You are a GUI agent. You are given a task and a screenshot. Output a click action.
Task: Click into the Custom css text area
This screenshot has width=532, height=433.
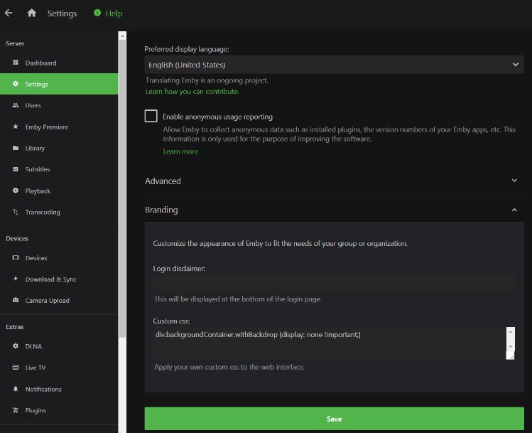click(x=329, y=343)
